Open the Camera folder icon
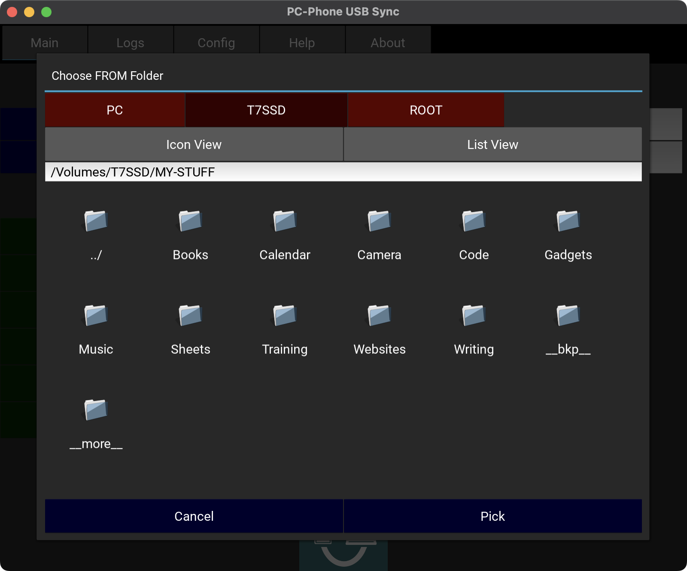Image resolution: width=687 pixels, height=571 pixels. (379, 222)
